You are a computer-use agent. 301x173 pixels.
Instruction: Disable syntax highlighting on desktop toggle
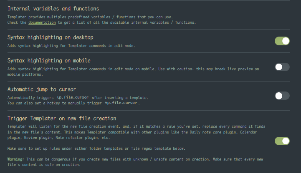pyautogui.click(x=282, y=41)
